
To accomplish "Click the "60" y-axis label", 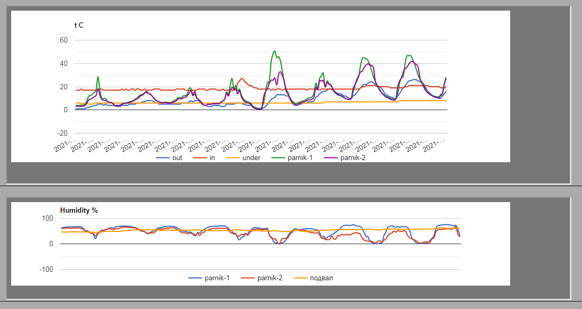I will tap(63, 40).
